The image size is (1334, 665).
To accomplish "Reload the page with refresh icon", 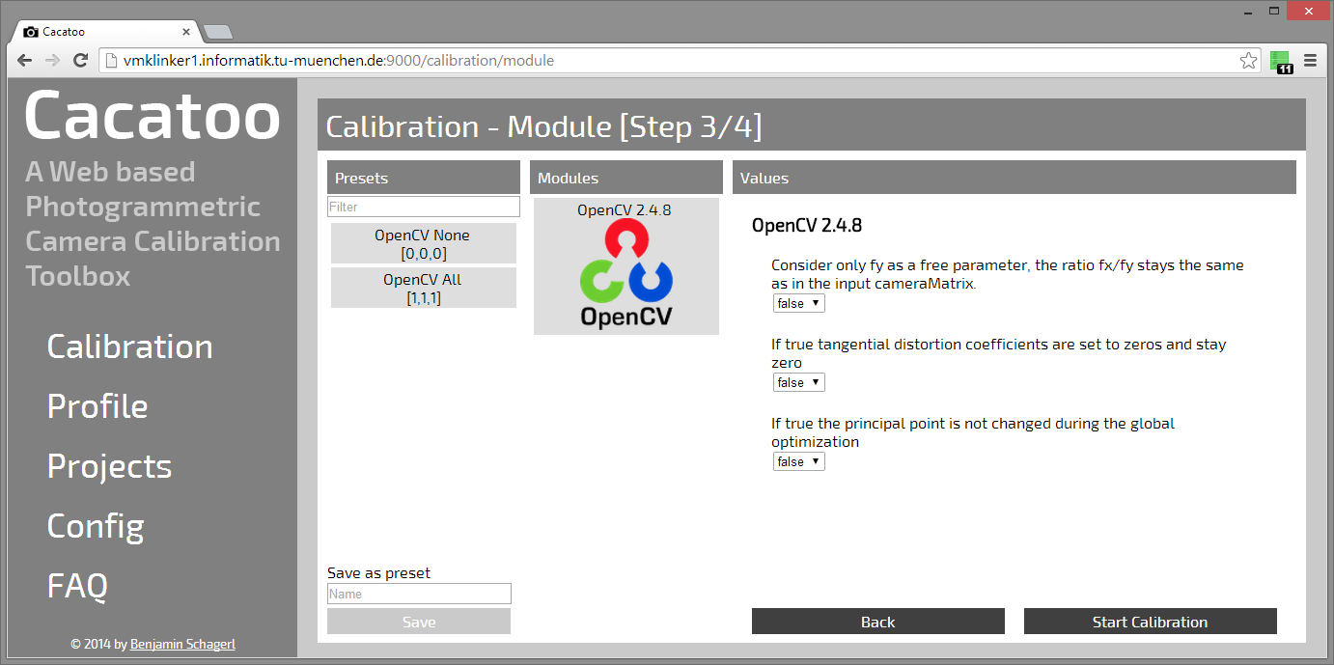I will coord(81,60).
